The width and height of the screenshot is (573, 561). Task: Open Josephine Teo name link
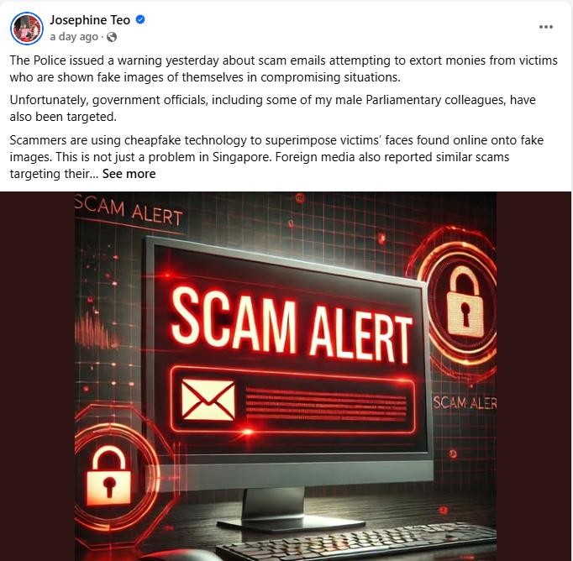90,19
